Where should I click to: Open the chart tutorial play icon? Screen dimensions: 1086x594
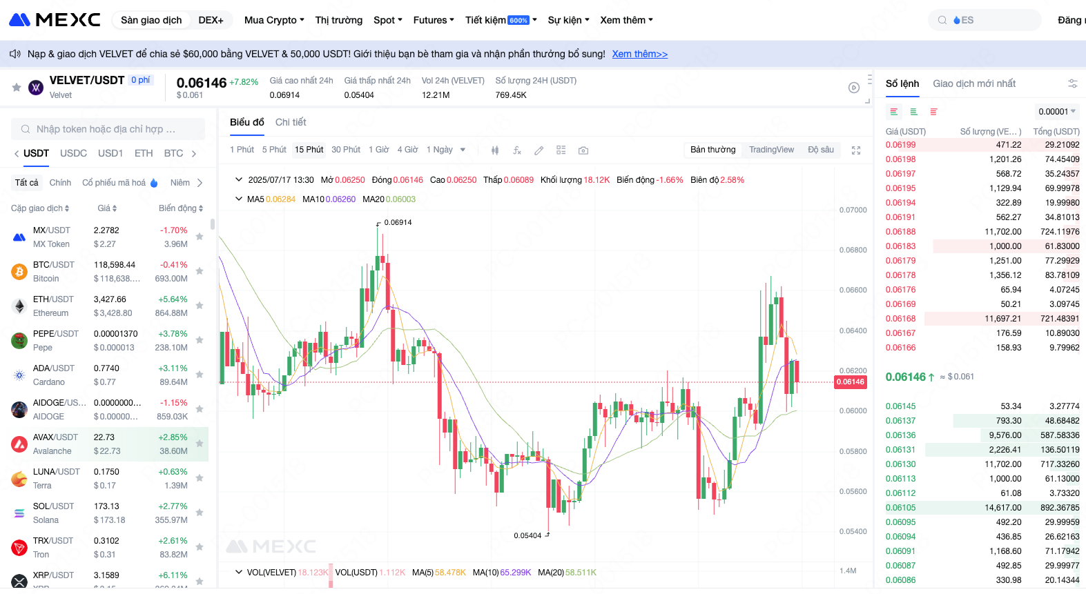pos(854,88)
